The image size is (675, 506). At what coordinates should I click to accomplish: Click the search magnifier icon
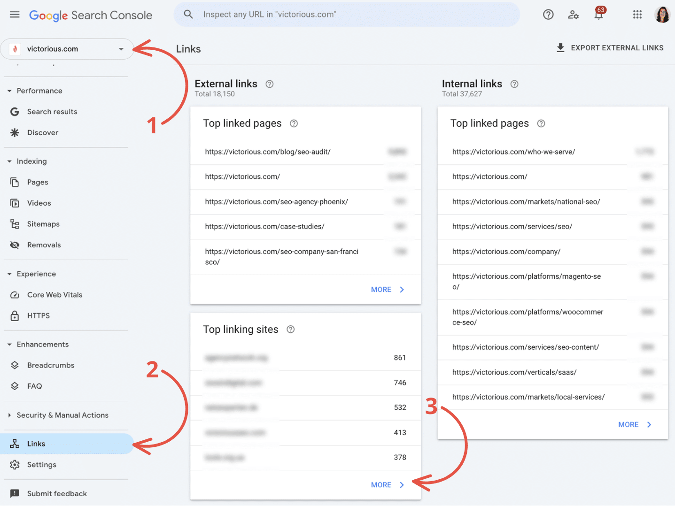[188, 14]
